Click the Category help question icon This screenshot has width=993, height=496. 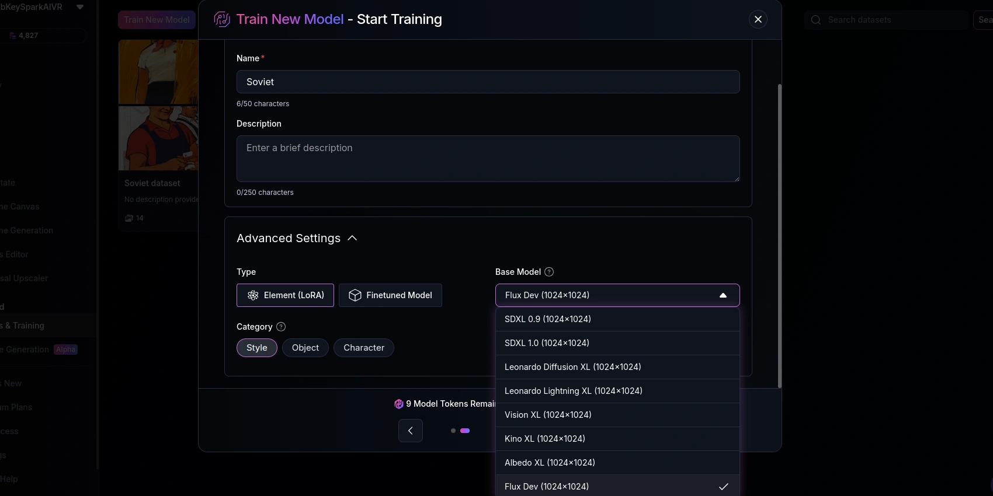tap(281, 327)
